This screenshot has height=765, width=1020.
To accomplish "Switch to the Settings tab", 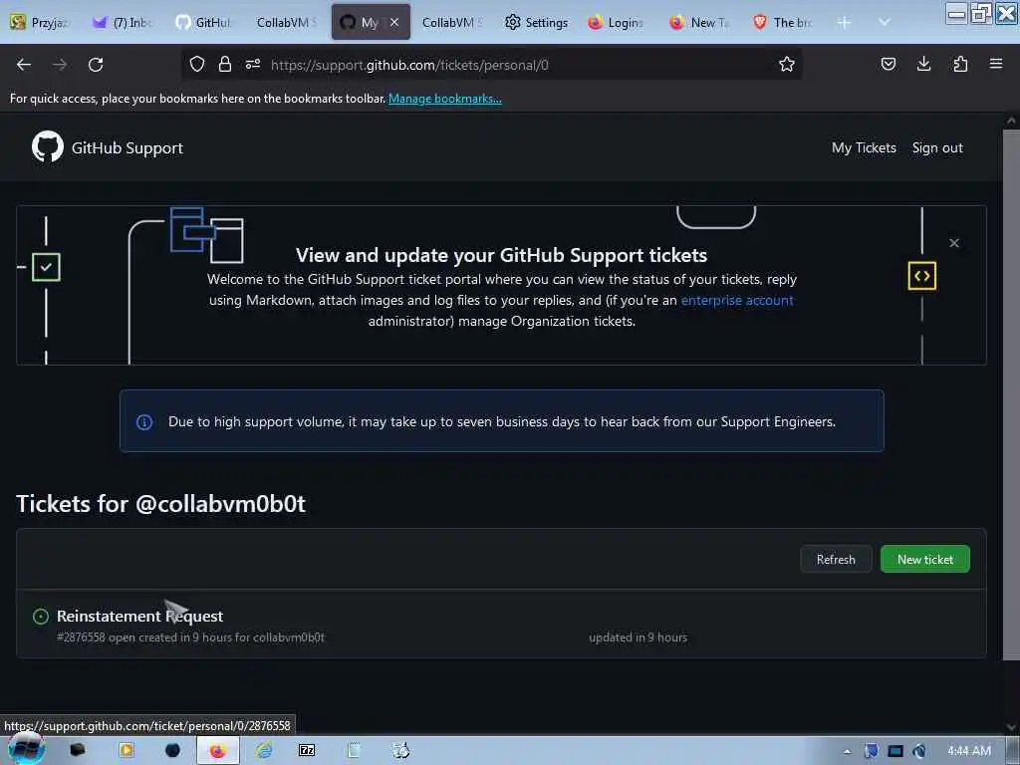I will (x=537, y=22).
